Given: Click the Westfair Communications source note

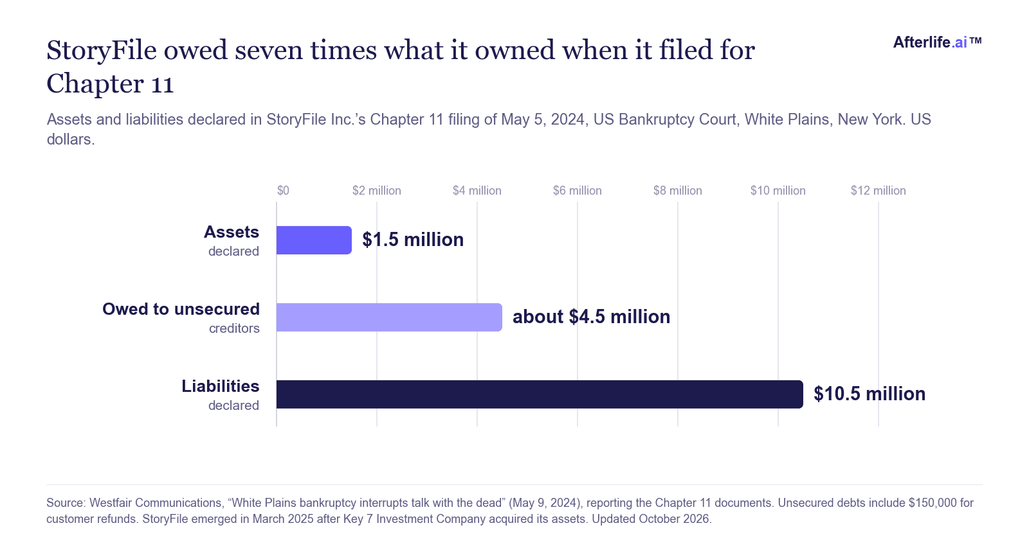Looking at the screenshot, I should click(510, 511).
